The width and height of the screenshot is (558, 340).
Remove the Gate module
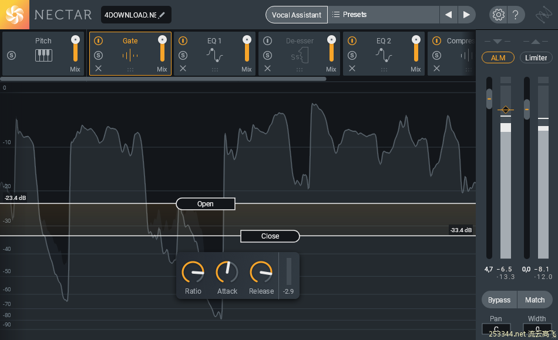[x=98, y=69]
